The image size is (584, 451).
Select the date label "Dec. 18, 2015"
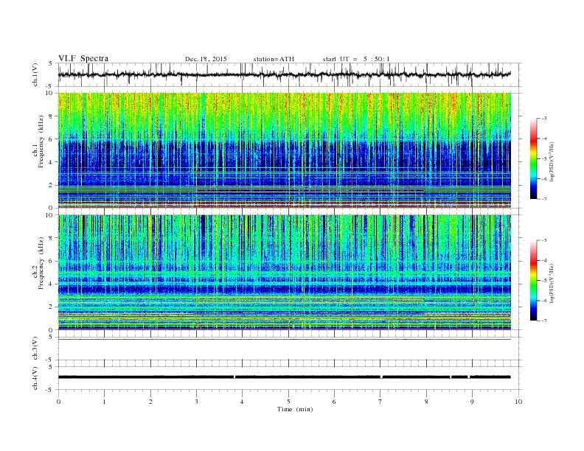pyautogui.click(x=206, y=59)
